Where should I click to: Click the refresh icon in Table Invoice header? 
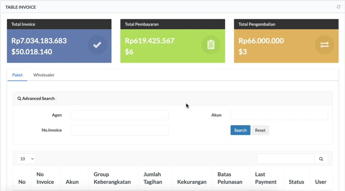pos(338,7)
